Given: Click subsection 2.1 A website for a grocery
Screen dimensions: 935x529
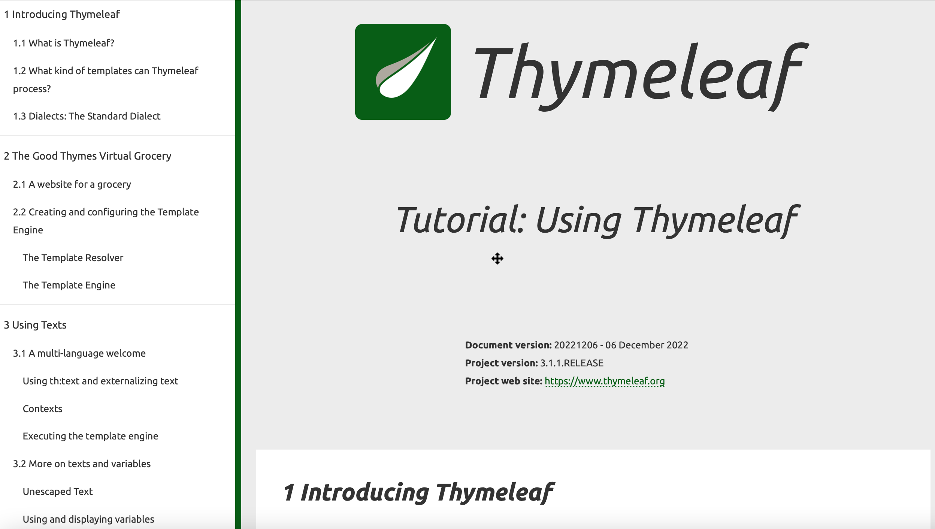Looking at the screenshot, I should (x=72, y=184).
